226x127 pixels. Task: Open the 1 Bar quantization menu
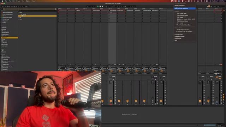pos(27,6)
